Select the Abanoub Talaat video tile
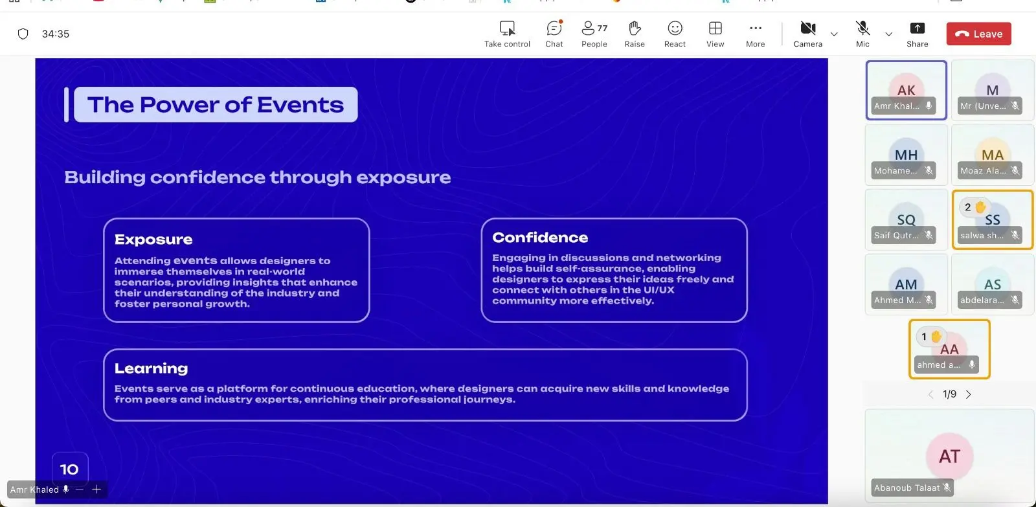 pos(949,456)
